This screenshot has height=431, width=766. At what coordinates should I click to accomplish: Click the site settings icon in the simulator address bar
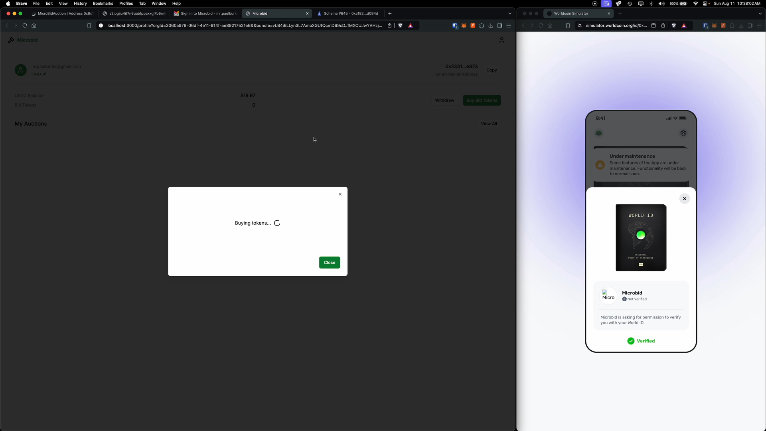click(580, 26)
